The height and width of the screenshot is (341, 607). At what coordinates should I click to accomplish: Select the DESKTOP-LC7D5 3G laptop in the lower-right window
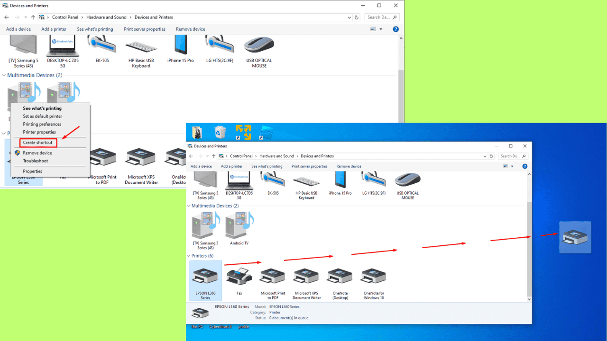[x=239, y=185]
